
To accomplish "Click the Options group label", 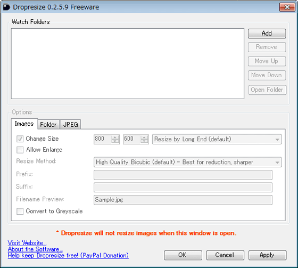I will click(x=22, y=112).
